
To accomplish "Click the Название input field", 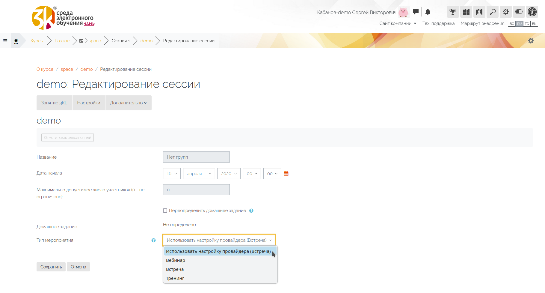I will coord(196,157).
